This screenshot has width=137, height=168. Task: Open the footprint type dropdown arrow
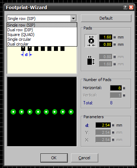pyautogui.click(x=73, y=19)
